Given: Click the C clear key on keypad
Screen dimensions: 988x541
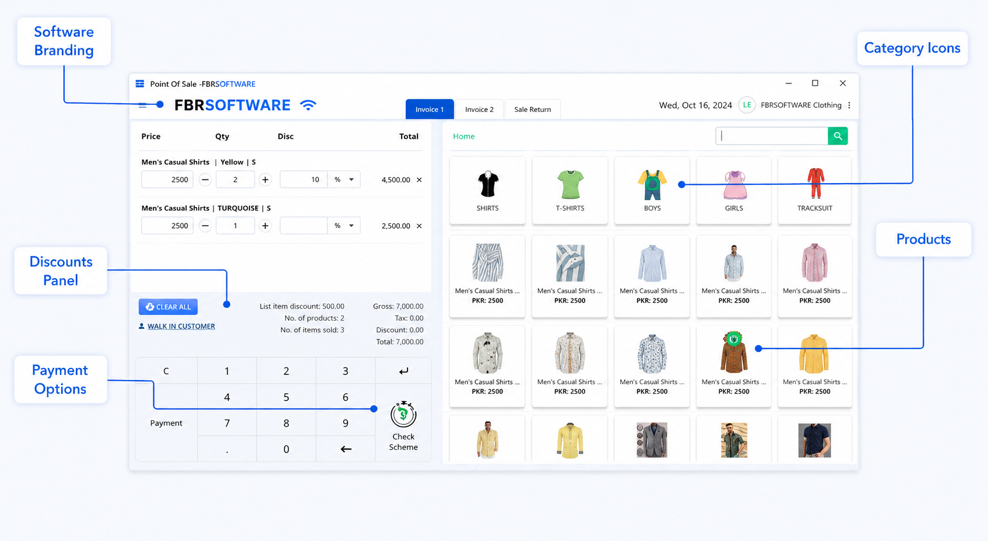Looking at the screenshot, I should tap(166, 371).
